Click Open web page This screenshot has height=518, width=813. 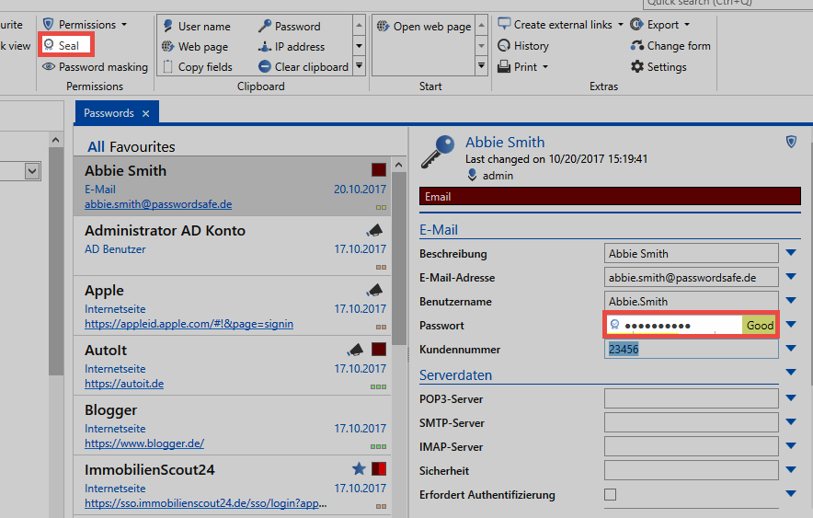click(424, 26)
